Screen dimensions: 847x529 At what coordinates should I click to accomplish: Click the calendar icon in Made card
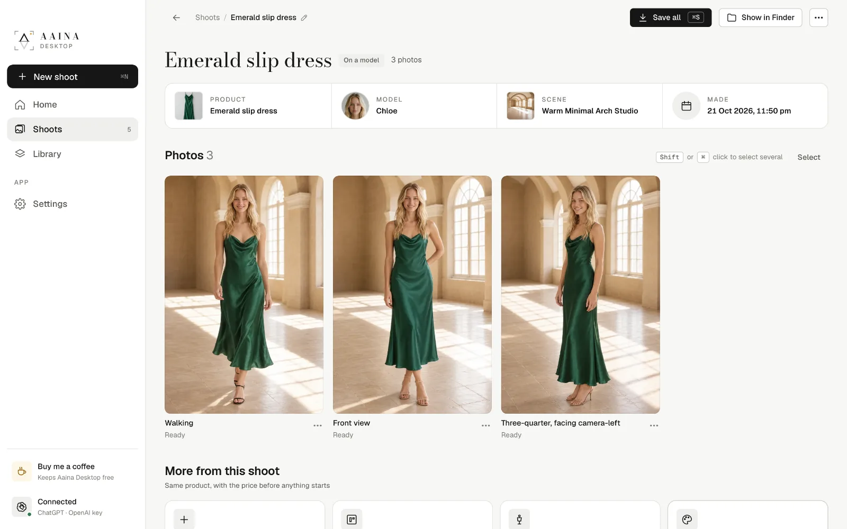pos(686,106)
